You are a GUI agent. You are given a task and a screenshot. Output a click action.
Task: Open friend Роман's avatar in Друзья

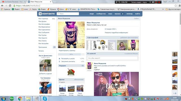pyautogui.click(x=62, y=88)
